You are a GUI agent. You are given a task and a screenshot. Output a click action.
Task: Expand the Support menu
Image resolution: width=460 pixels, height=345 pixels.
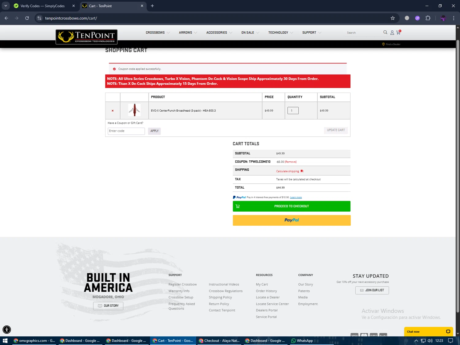tap(312, 33)
